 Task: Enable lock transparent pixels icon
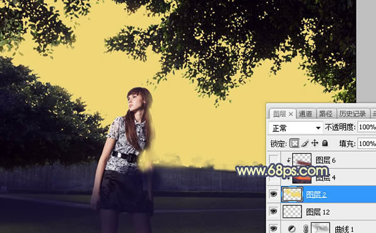tap(295, 143)
